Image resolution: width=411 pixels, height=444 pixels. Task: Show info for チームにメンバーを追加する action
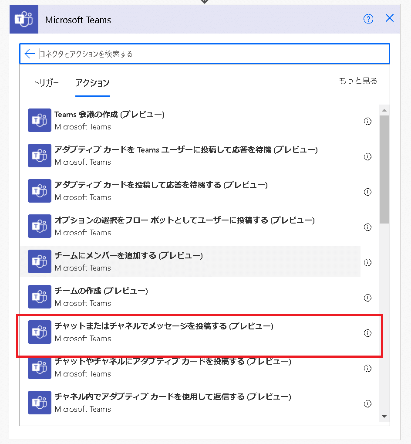point(367,262)
